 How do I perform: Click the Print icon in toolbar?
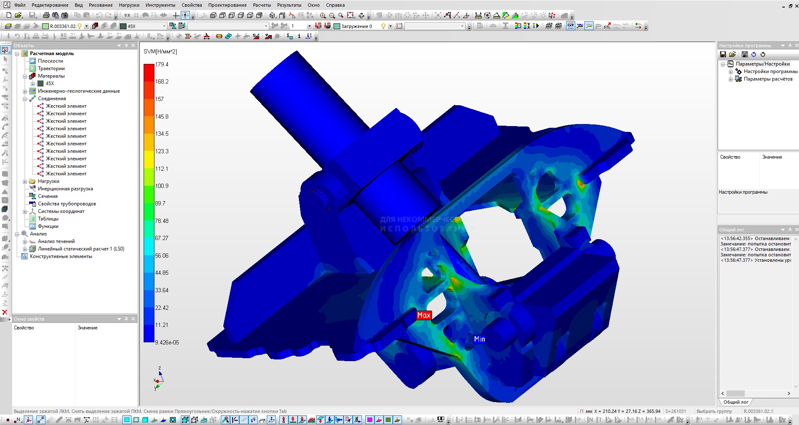[46, 15]
